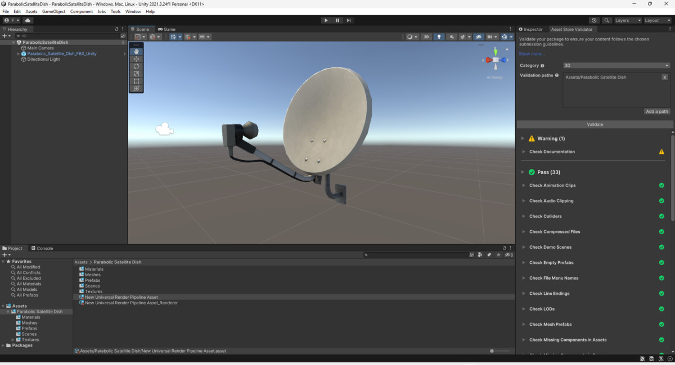Collapse the Pass (33) section
Image resolution: width=675 pixels, height=365 pixels.
pos(523,172)
